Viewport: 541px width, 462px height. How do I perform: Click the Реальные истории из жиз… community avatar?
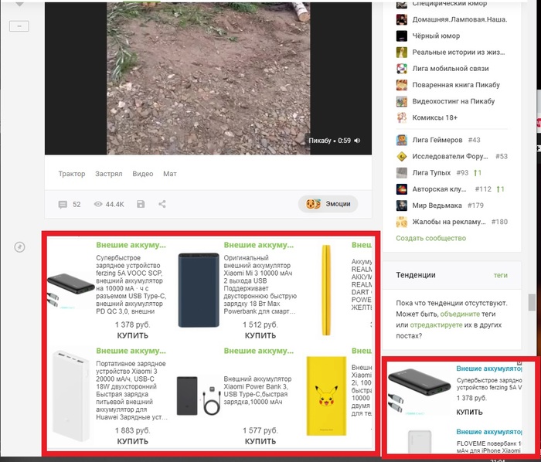(402, 53)
